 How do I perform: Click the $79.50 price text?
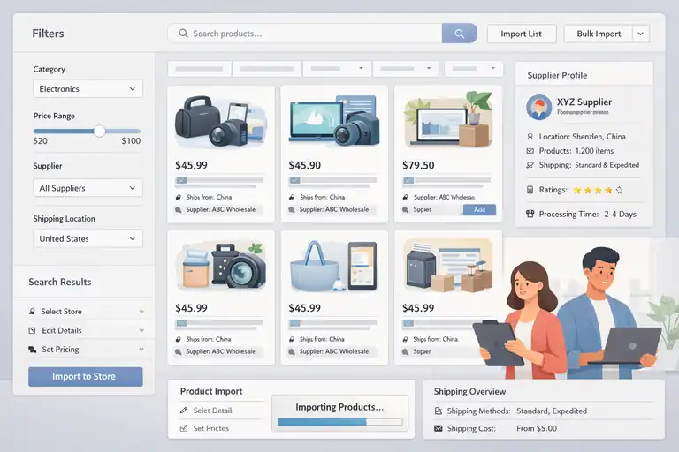tap(418, 165)
